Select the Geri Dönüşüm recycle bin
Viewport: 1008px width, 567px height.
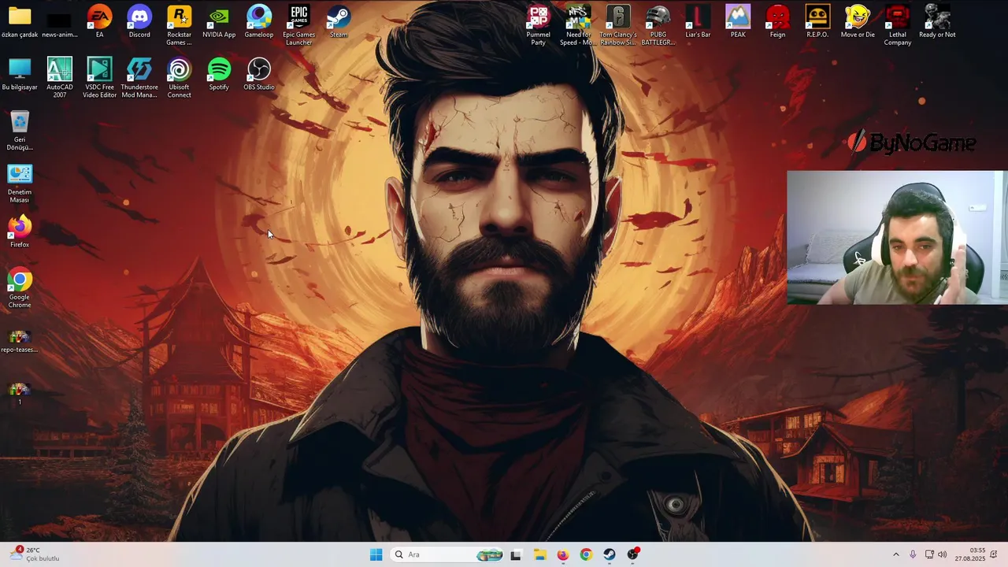20,130
